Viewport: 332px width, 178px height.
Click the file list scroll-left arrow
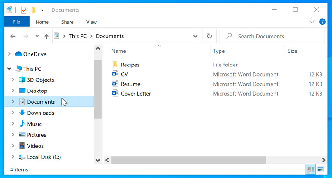click(x=107, y=160)
